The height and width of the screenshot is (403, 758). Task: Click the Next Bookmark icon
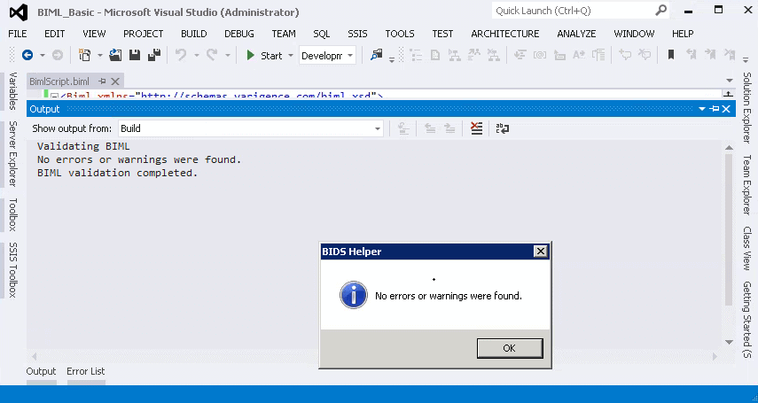[710, 55]
